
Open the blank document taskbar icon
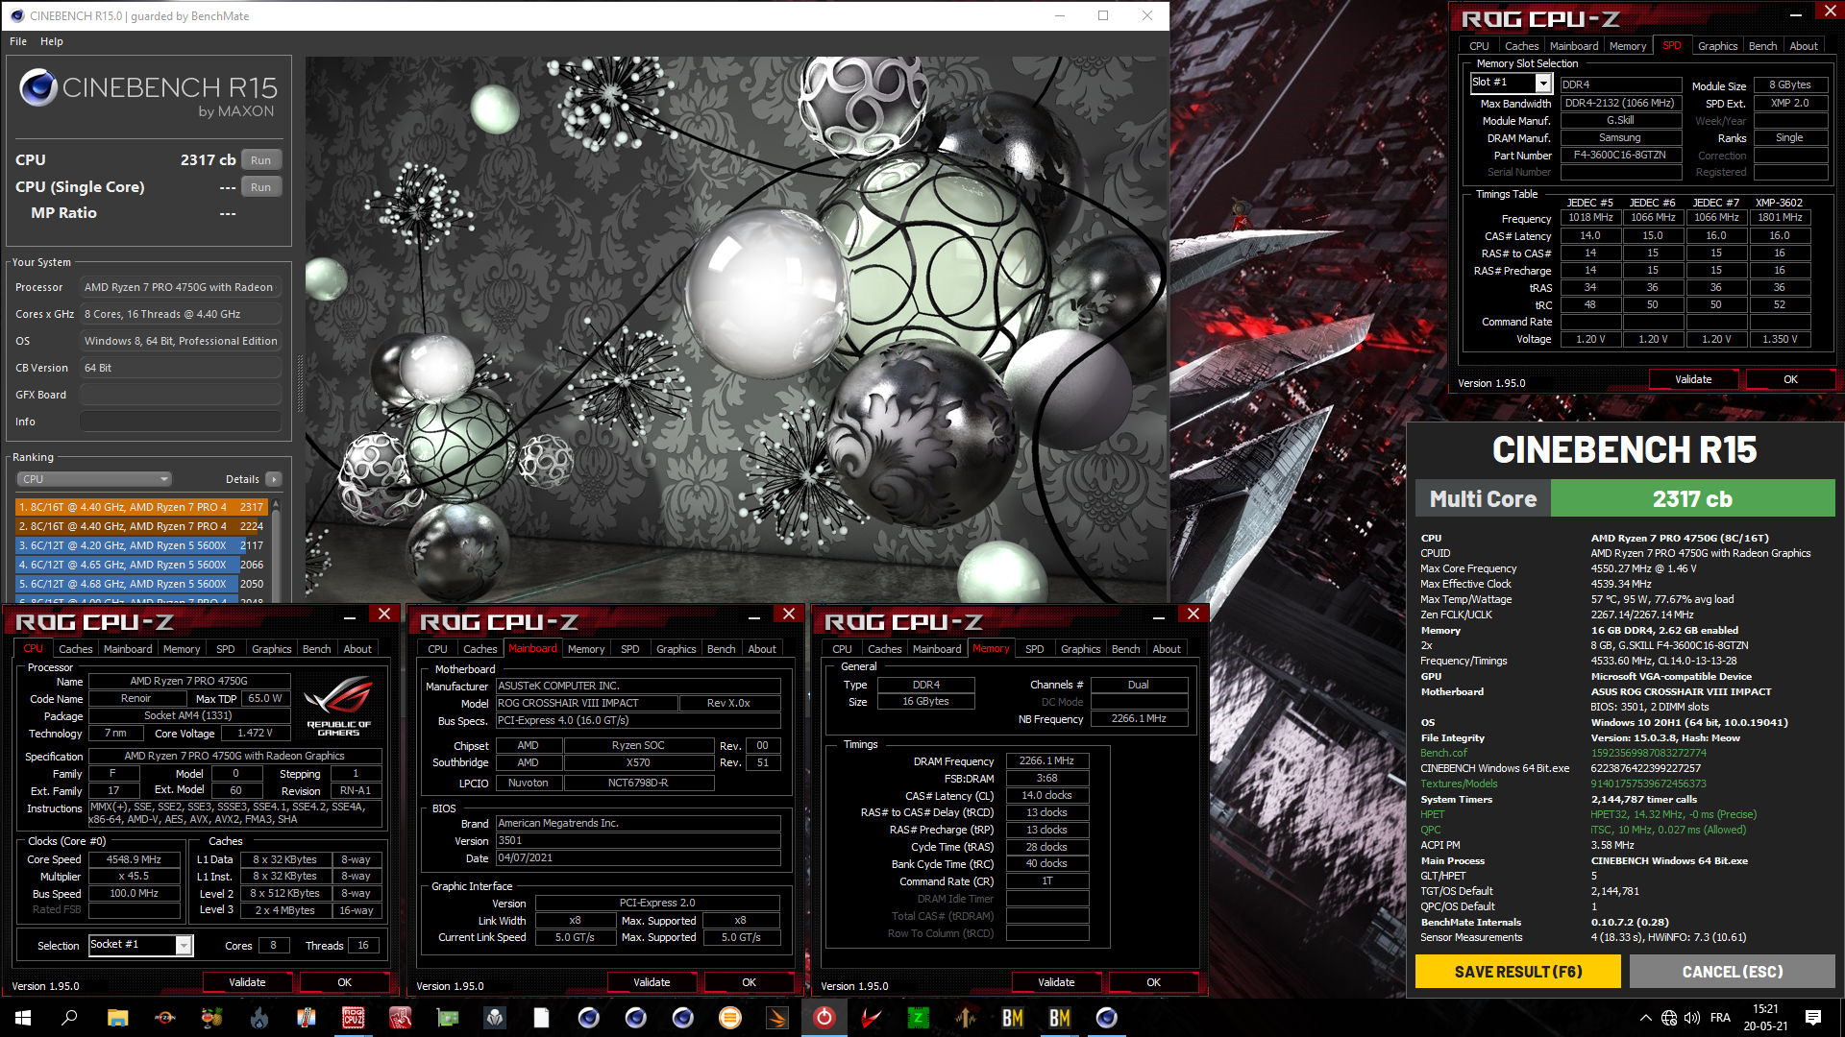[x=542, y=1018]
